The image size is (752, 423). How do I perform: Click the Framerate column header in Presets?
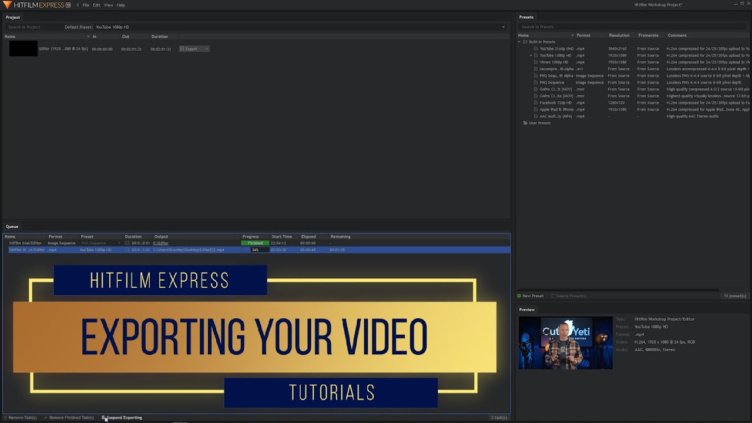click(x=648, y=35)
